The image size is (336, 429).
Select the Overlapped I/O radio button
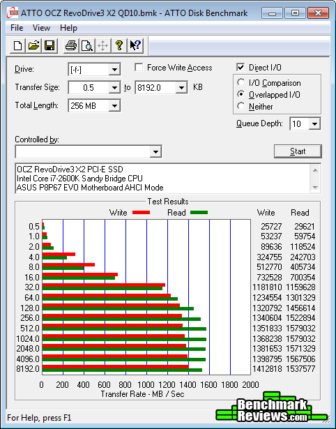coord(241,94)
